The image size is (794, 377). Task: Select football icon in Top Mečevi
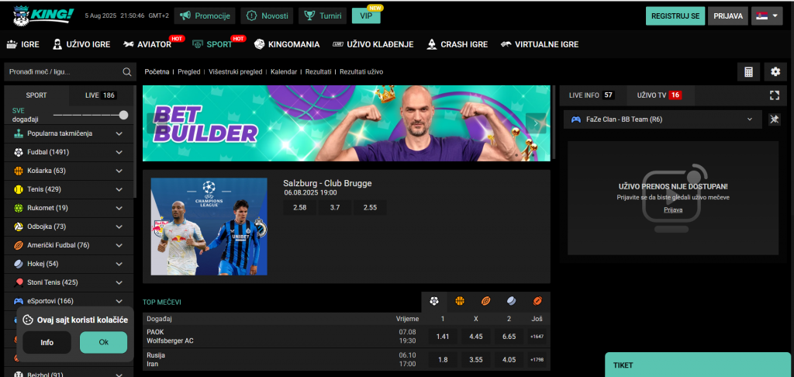[434, 301]
